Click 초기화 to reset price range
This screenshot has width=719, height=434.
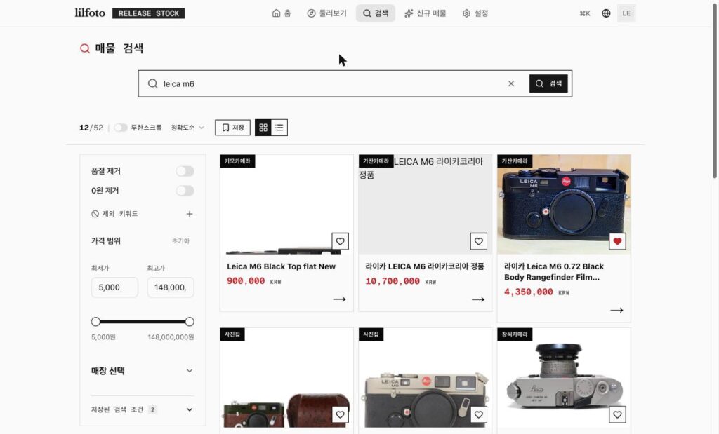coord(180,240)
